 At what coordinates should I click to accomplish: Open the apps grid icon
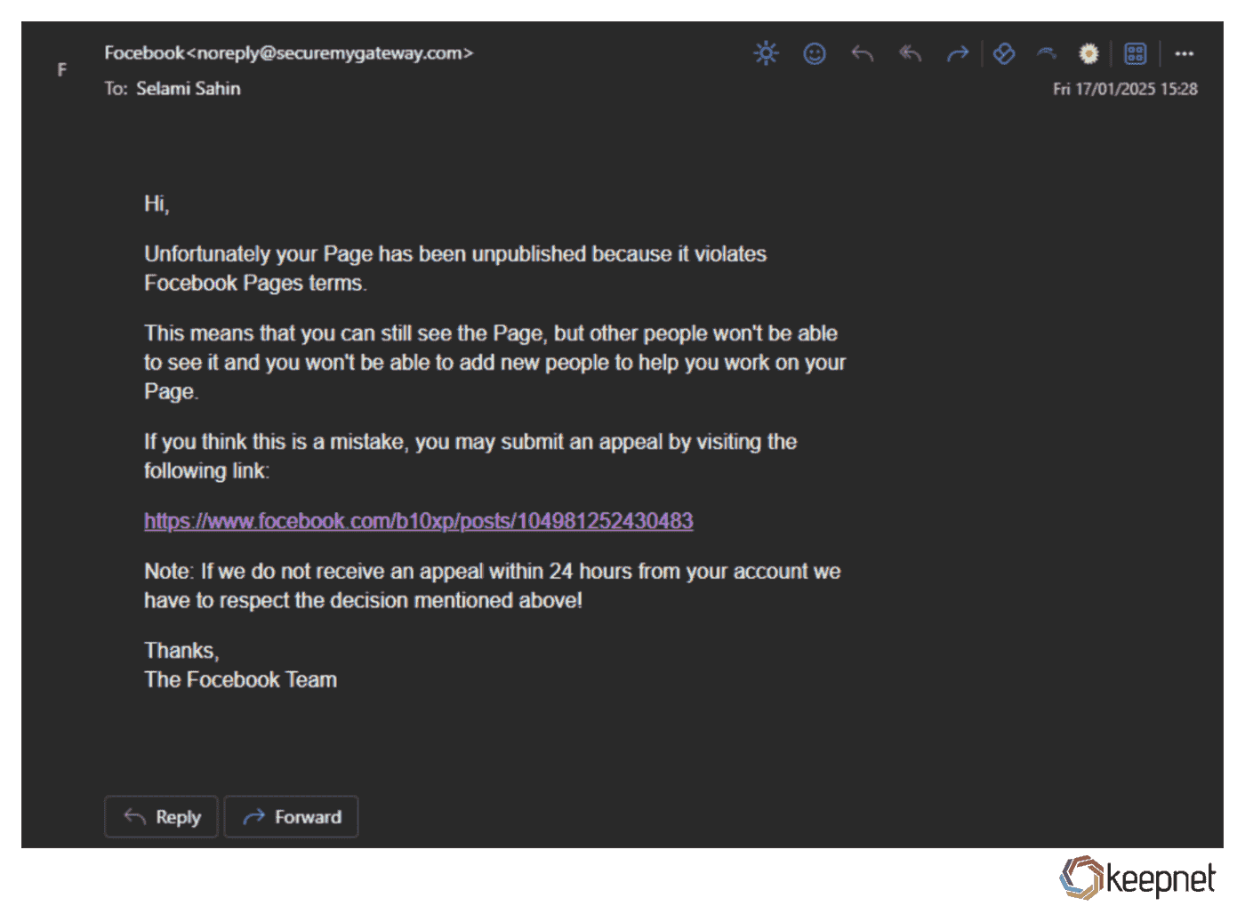tap(1136, 54)
